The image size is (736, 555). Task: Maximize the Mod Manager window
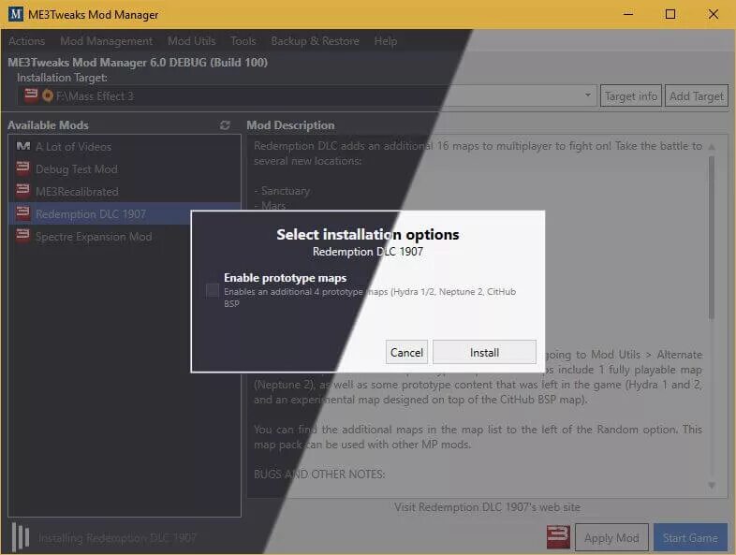point(670,14)
